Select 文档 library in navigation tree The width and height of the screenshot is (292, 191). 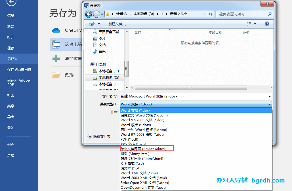tap(99, 45)
